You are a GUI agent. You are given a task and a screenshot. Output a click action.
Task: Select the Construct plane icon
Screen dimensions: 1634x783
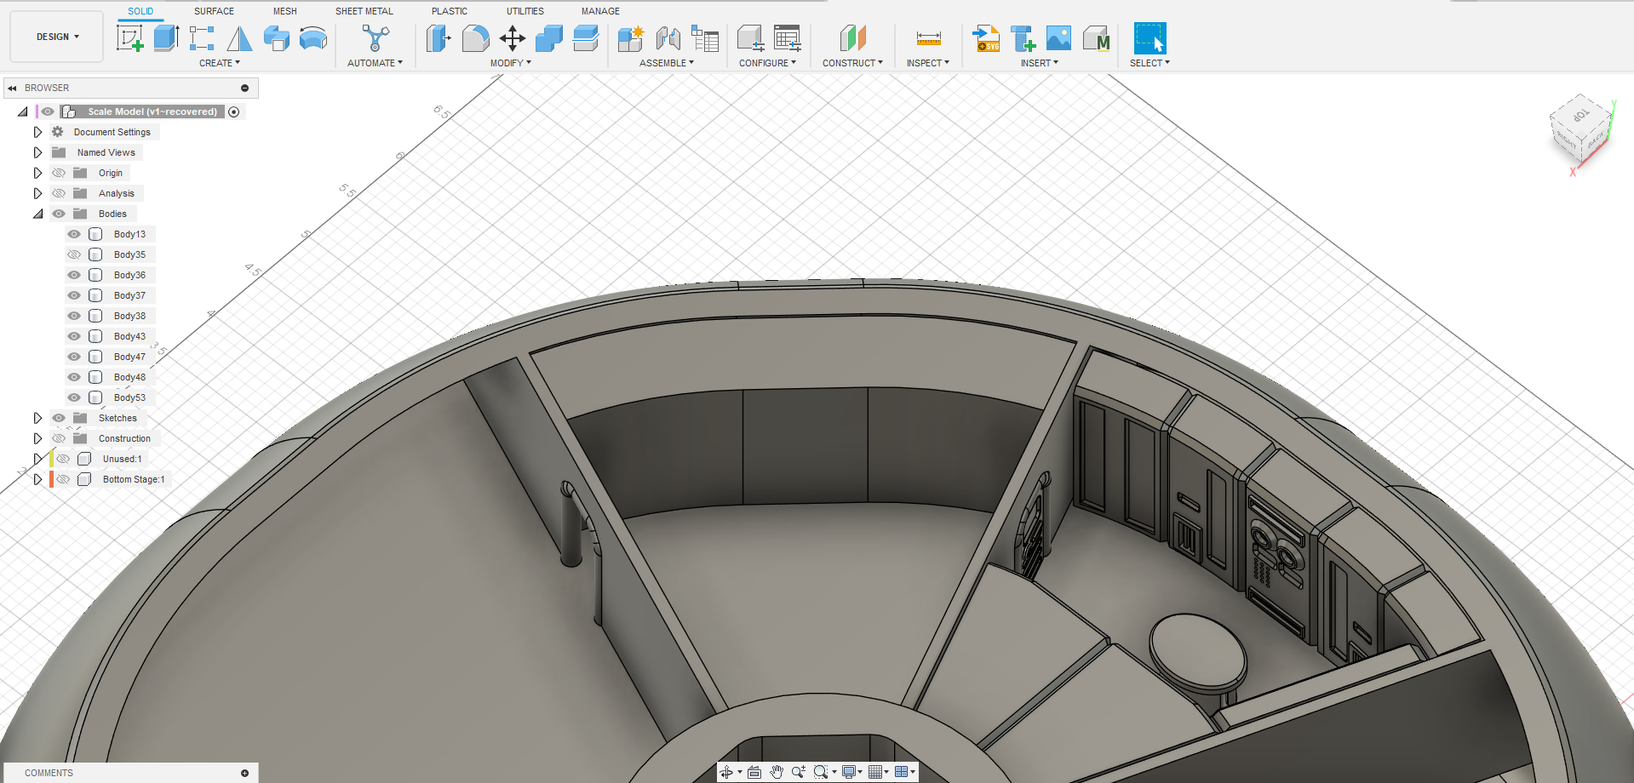(x=852, y=37)
